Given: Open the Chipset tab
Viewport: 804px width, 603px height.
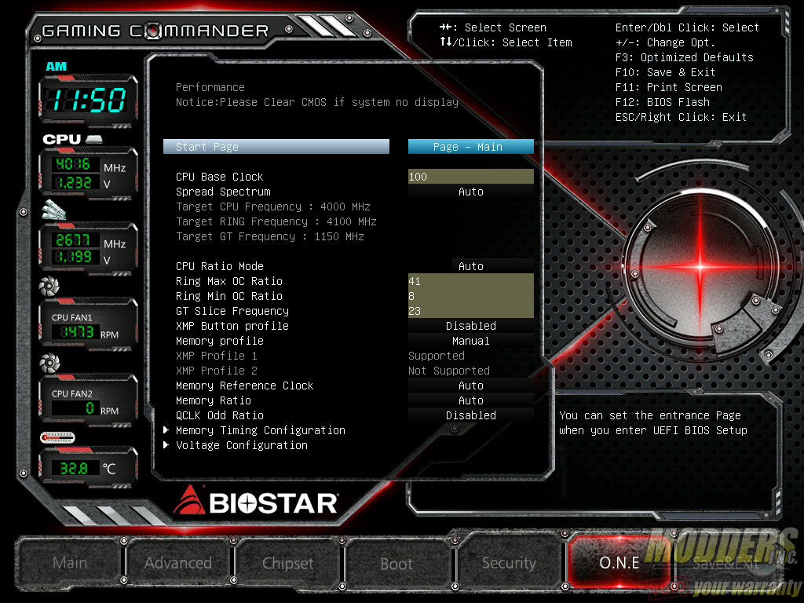Looking at the screenshot, I should tap(287, 563).
